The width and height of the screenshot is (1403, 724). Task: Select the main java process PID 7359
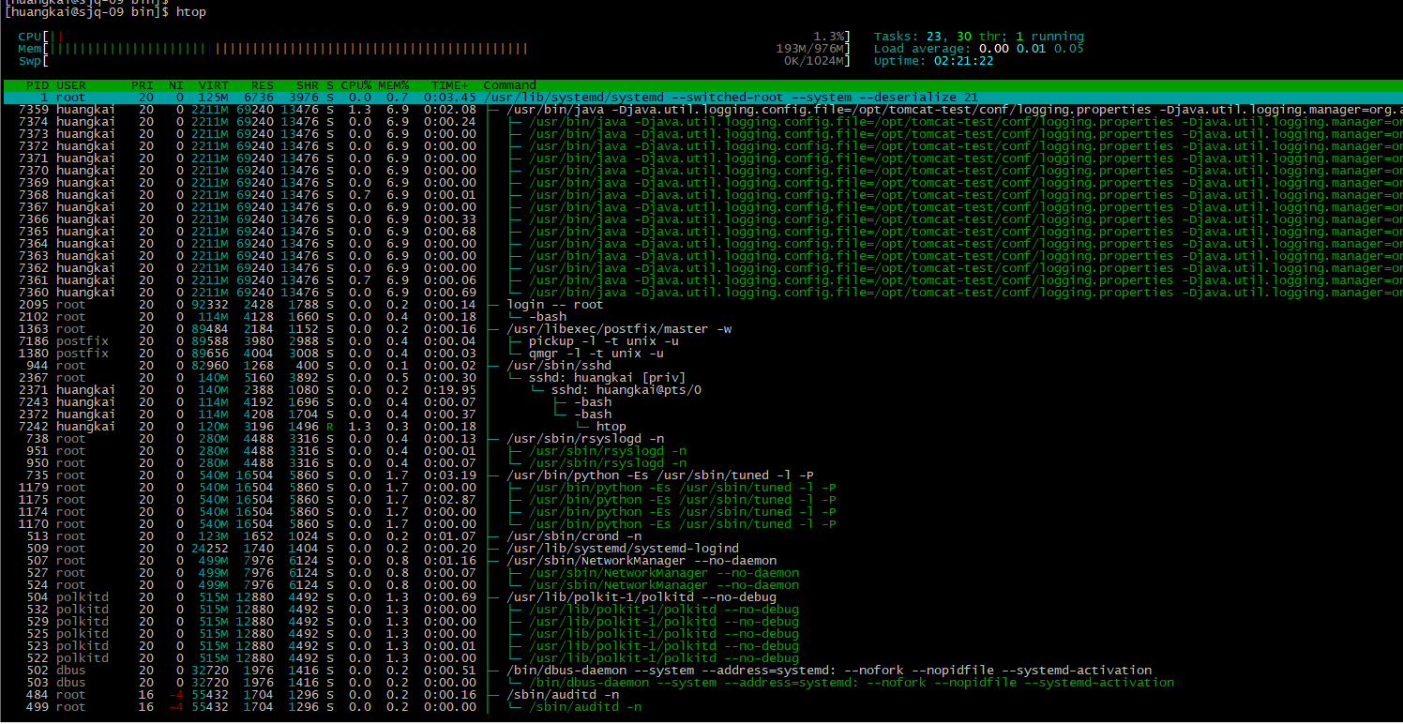click(701, 110)
